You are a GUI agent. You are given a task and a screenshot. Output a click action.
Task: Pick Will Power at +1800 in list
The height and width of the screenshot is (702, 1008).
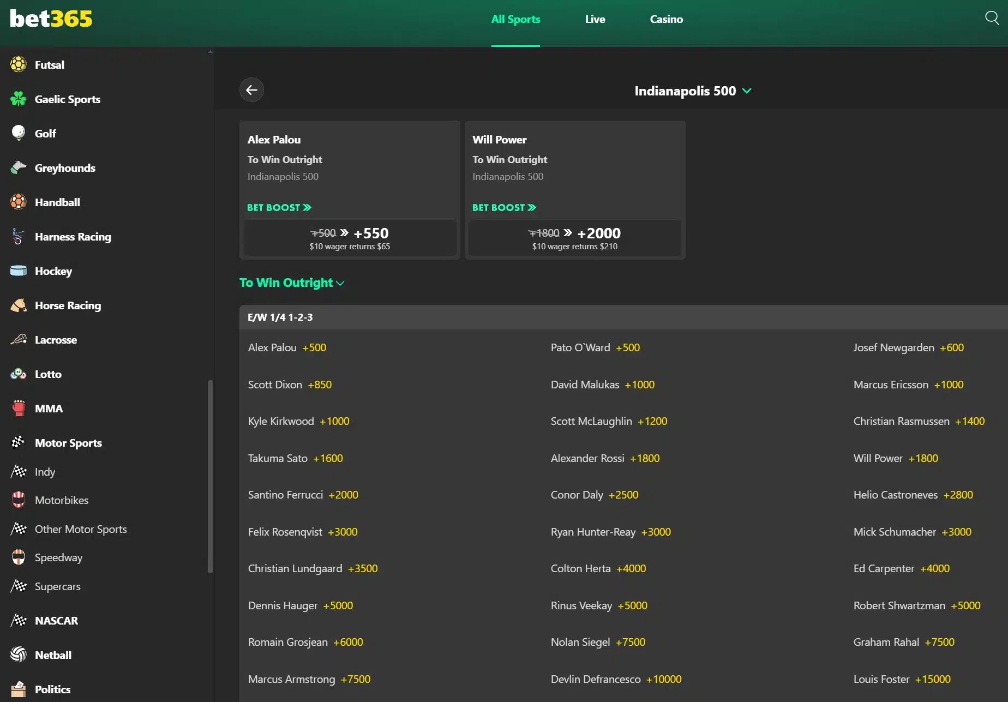point(896,458)
